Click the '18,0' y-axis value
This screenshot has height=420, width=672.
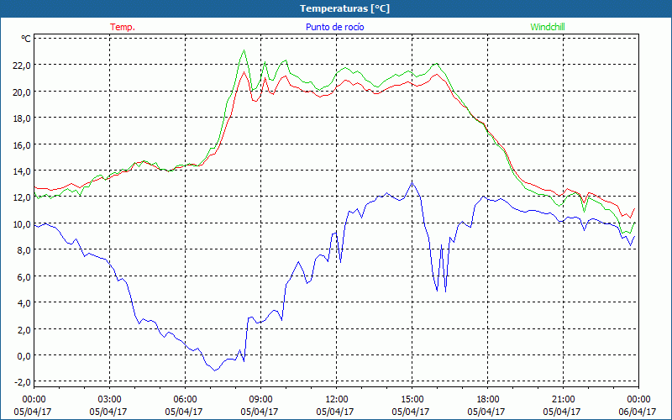[x=23, y=118]
